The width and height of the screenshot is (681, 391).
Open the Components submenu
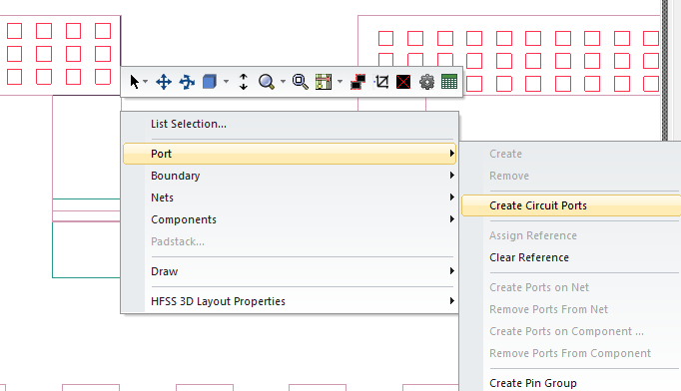(x=290, y=219)
